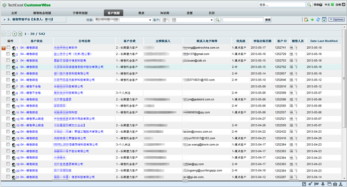
Task: Open the company link in row 4
Action: pos(79,67)
